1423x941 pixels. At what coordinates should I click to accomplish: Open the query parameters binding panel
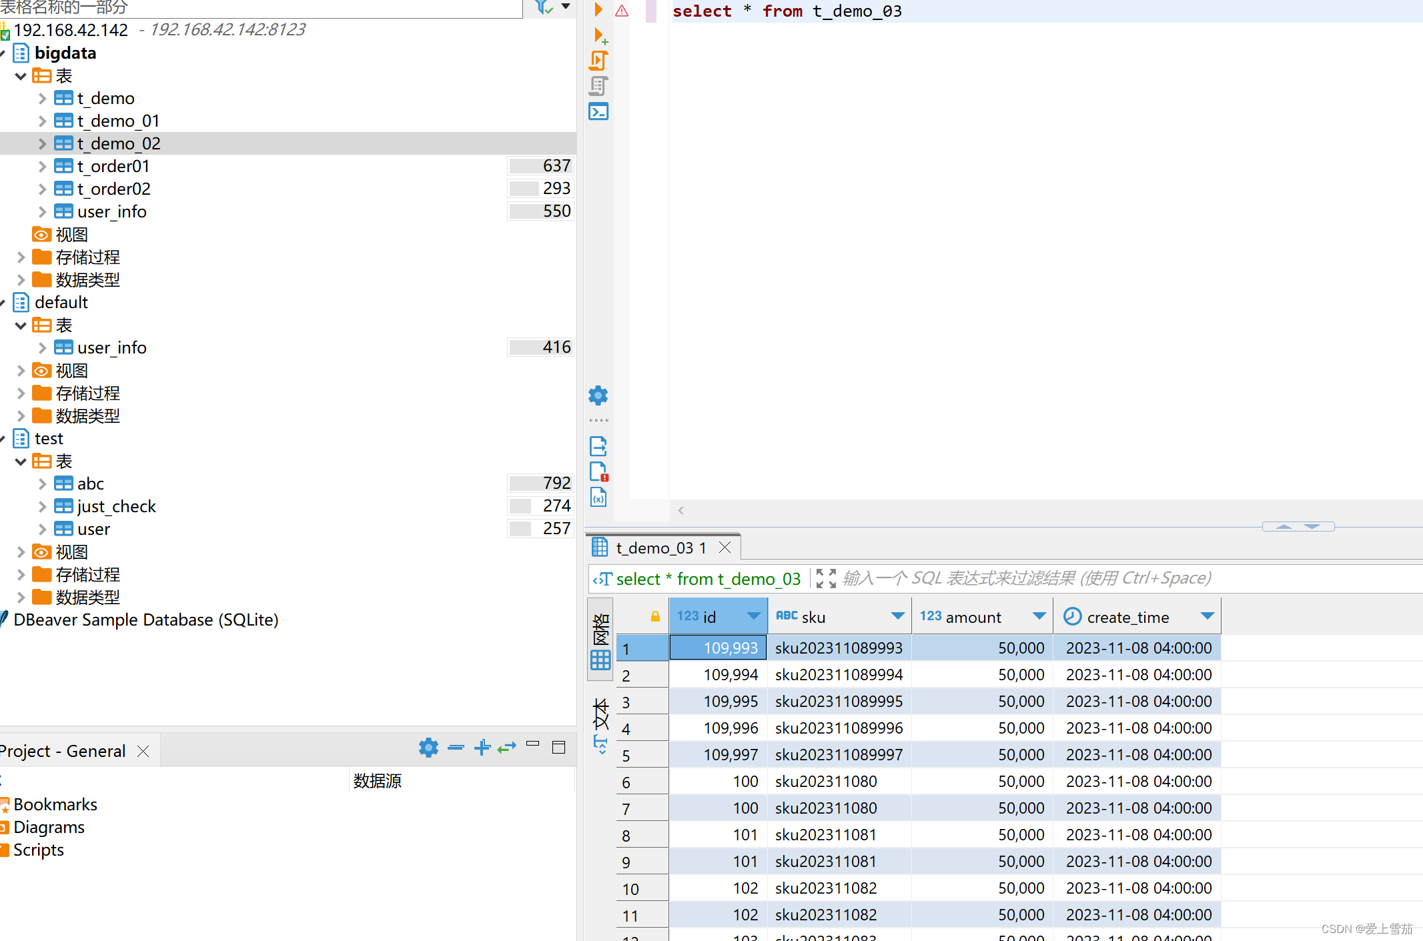598,497
